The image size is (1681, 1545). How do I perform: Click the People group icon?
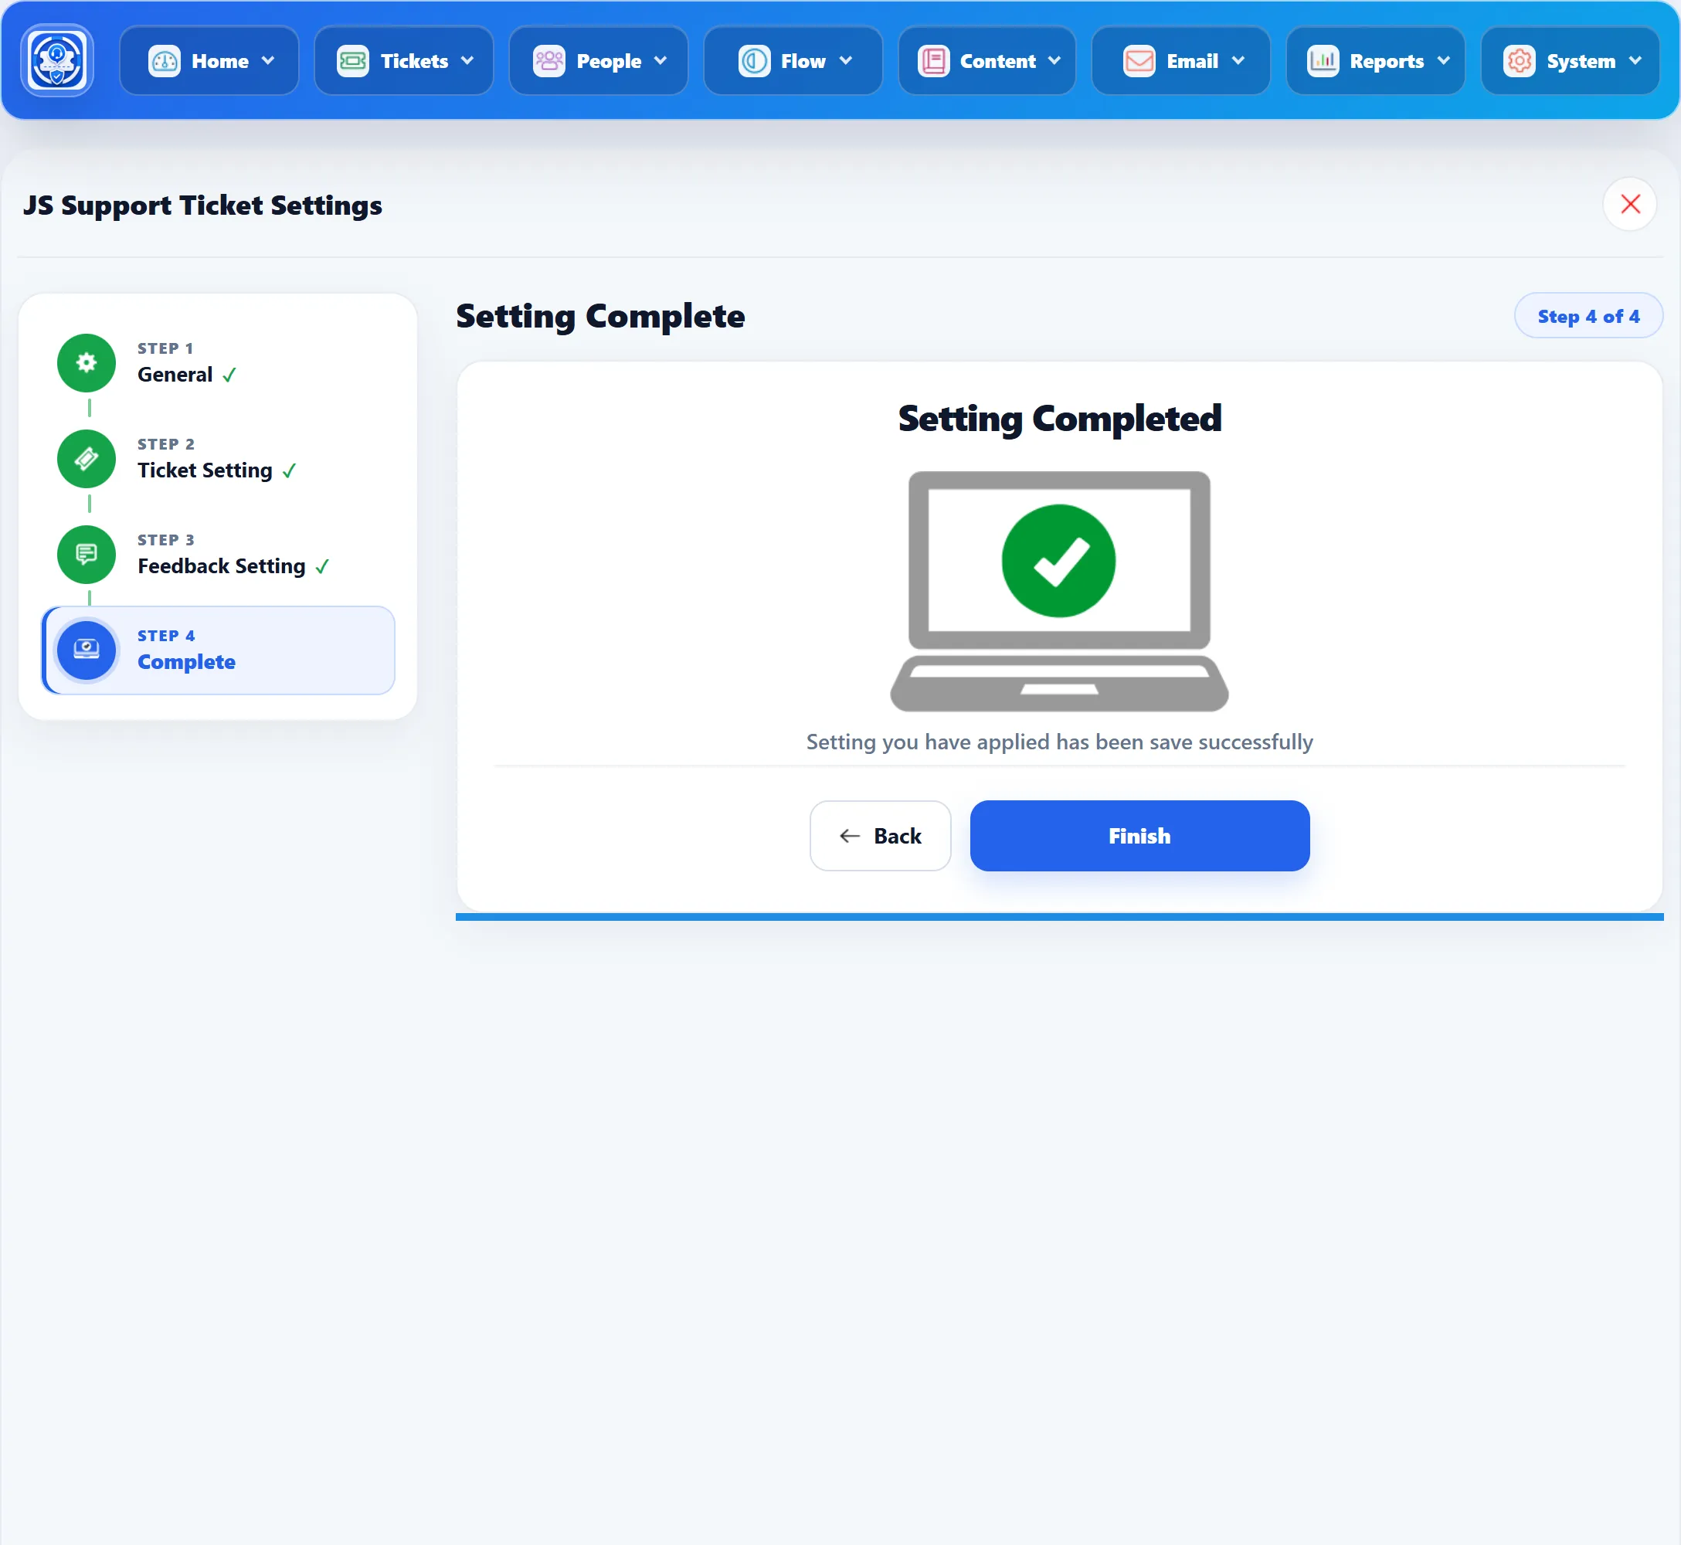coord(549,61)
